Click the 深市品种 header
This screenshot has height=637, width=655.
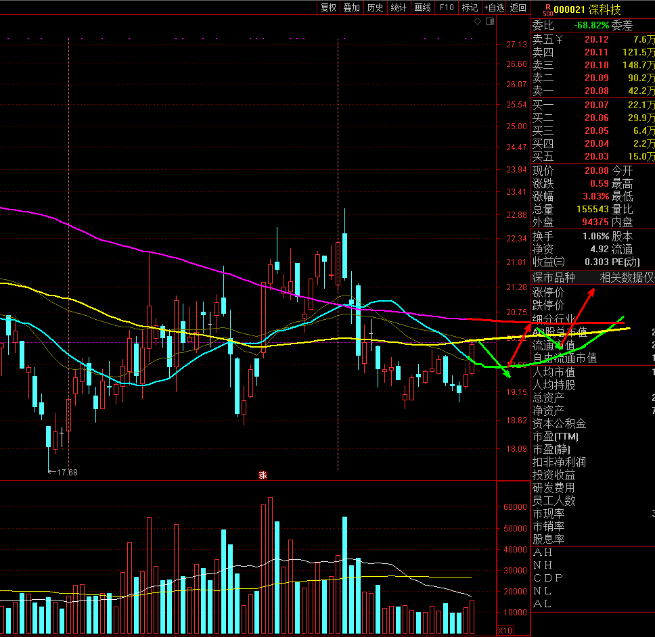(x=554, y=278)
